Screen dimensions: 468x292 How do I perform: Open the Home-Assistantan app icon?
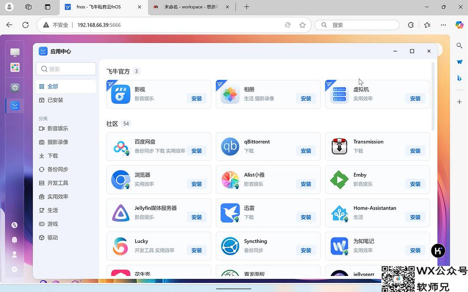pyautogui.click(x=339, y=213)
